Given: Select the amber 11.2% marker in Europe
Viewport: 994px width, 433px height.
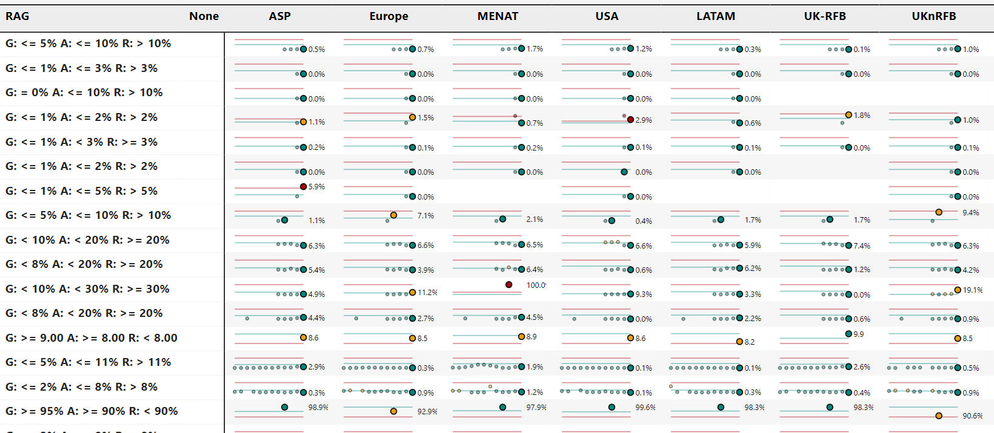Looking at the screenshot, I should point(413,293).
